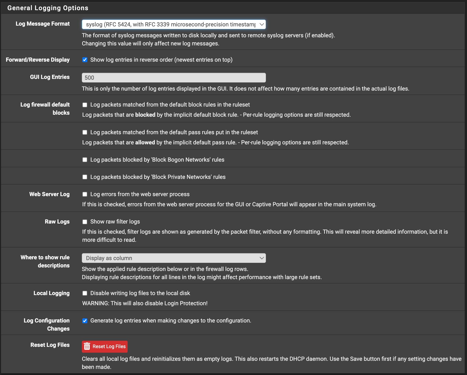Screen dimensions: 467x375
Task: Check 'Log packets blocked by Block Private Networks rules'
Action: coord(85,177)
